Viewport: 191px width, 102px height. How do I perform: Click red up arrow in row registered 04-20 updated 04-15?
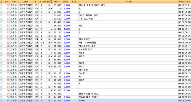tap(51, 67)
